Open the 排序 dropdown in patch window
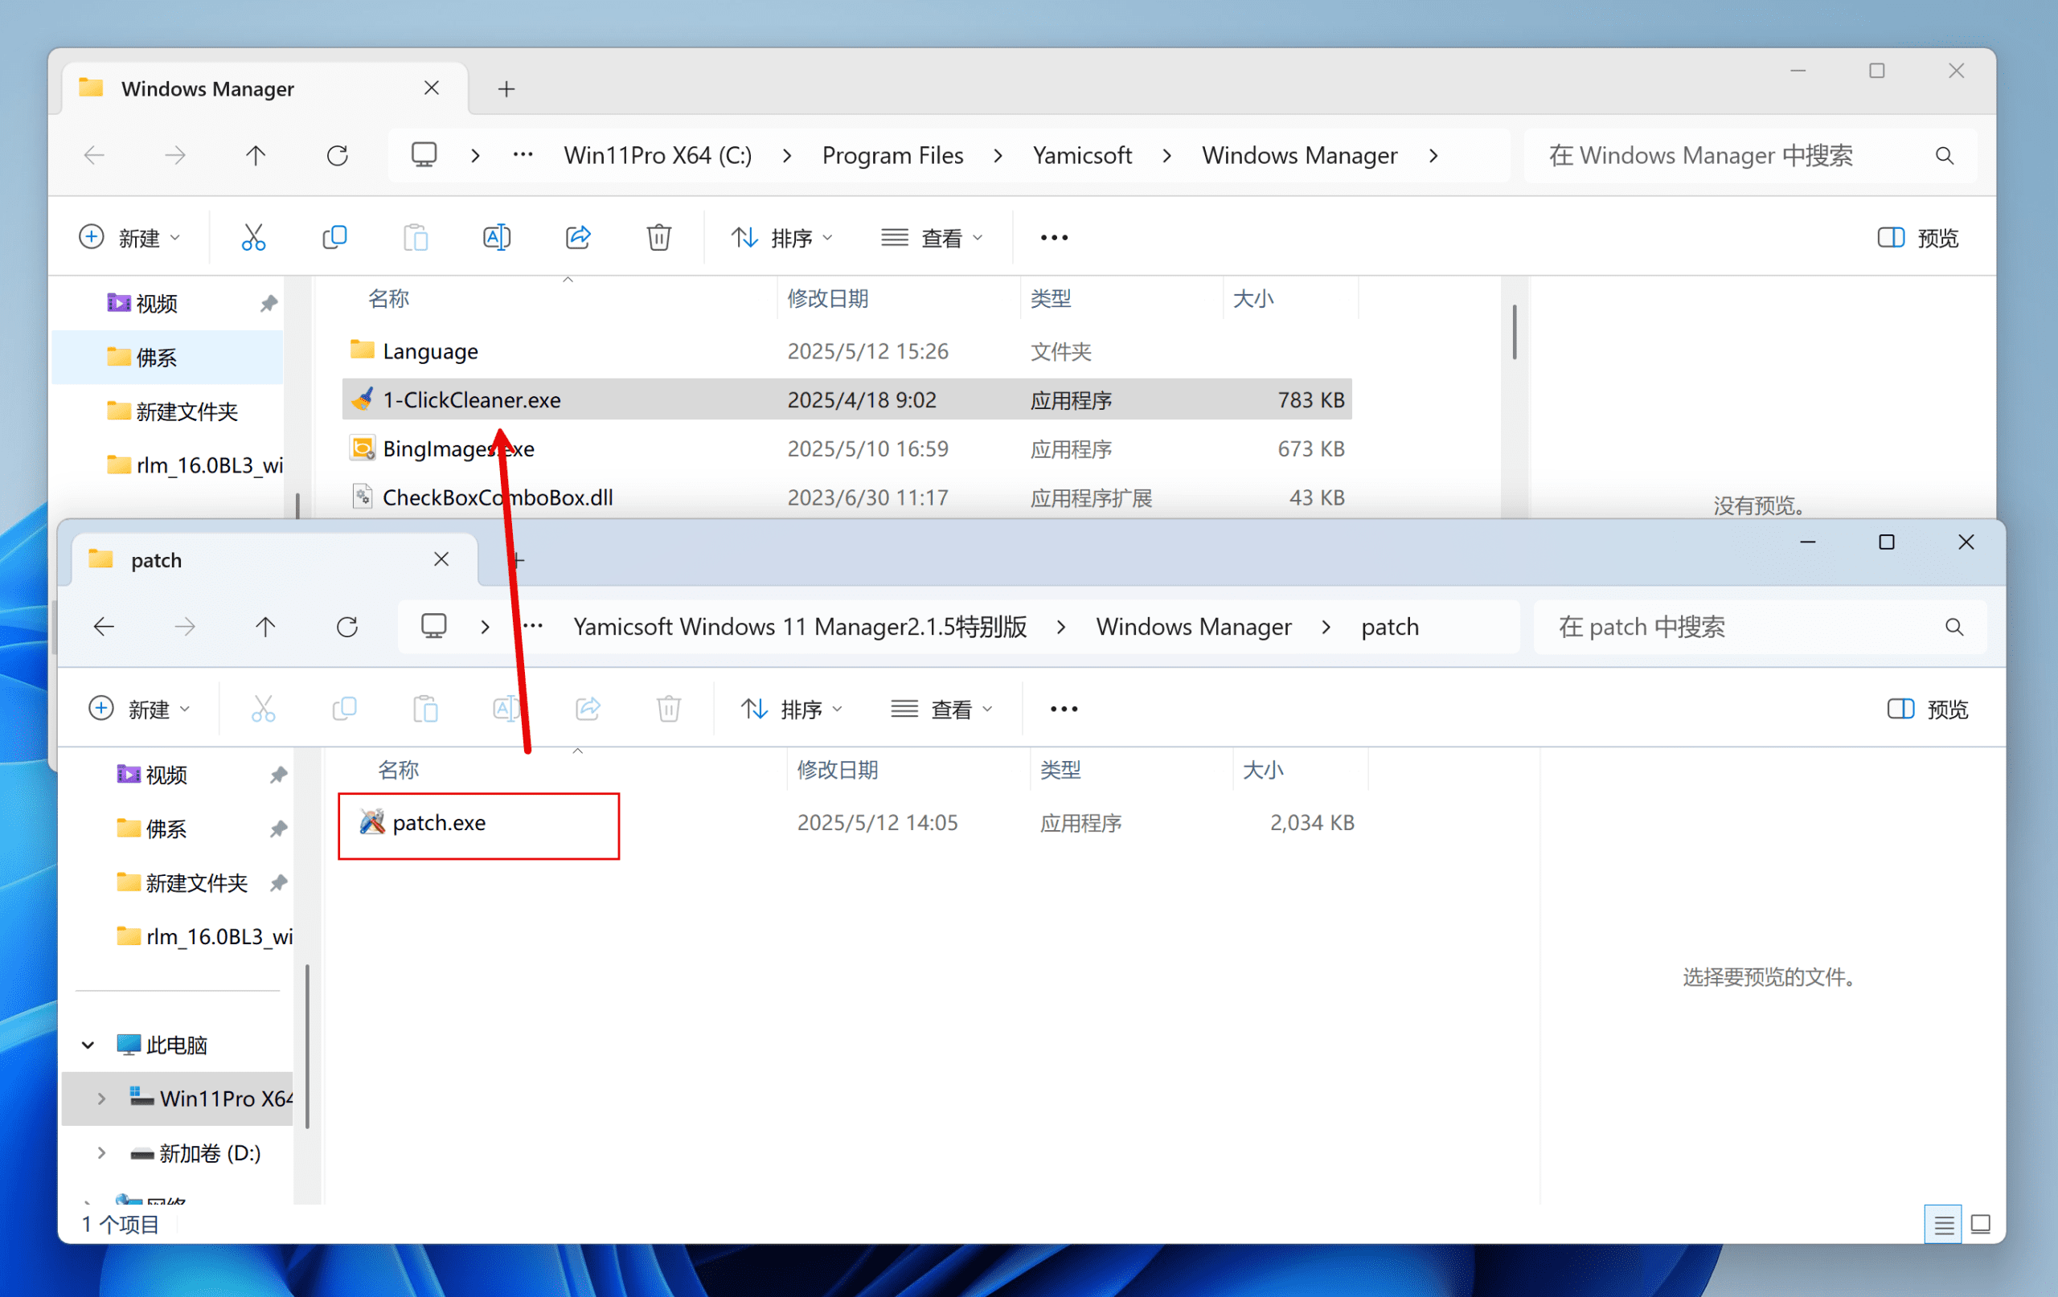The height and width of the screenshot is (1297, 2058). pyautogui.click(x=791, y=709)
